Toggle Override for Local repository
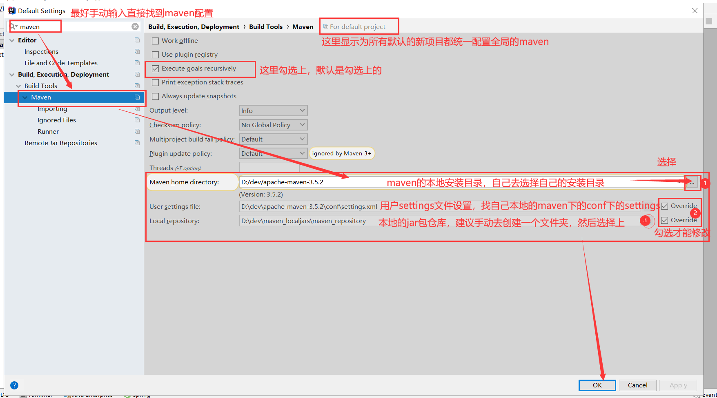The image size is (717, 398). pos(665,220)
